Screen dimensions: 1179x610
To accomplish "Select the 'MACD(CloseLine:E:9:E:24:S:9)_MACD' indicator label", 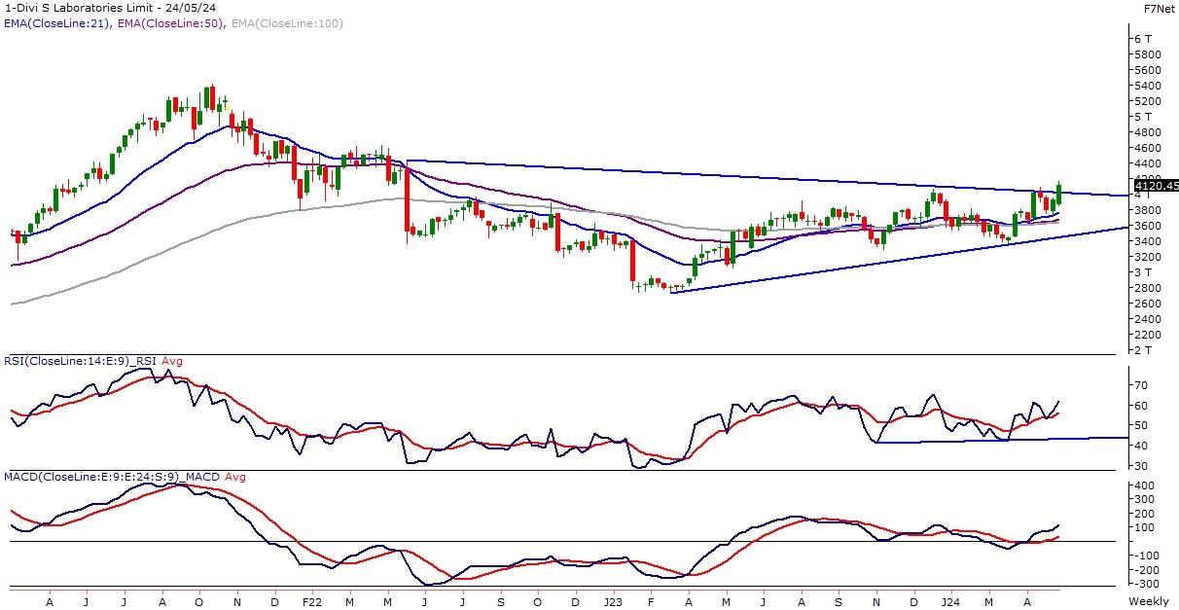I will [111, 477].
